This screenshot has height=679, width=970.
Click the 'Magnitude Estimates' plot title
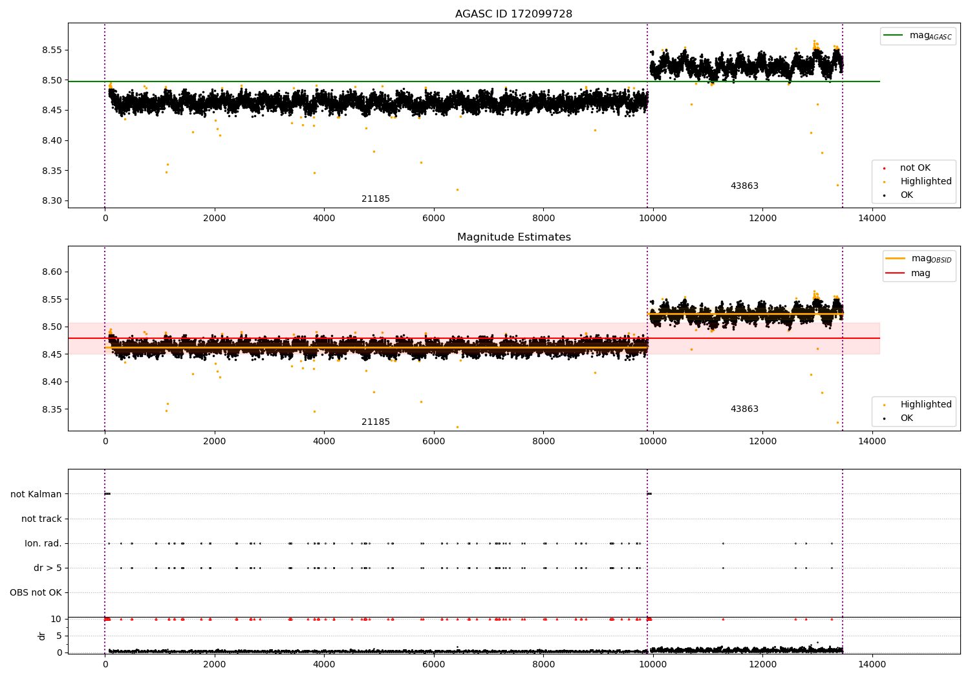coord(513,237)
